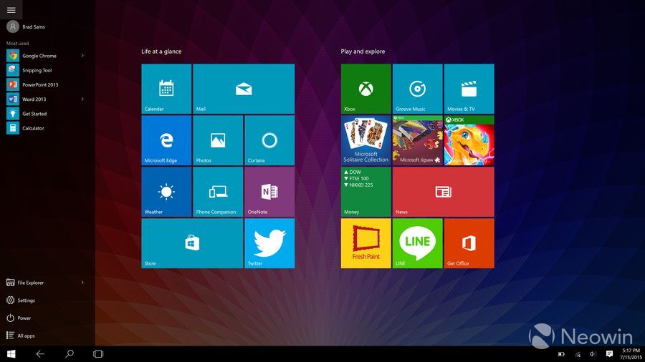Open taskbar Search magnifier
This screenshot has height=362, width=645.
point(70,354)
